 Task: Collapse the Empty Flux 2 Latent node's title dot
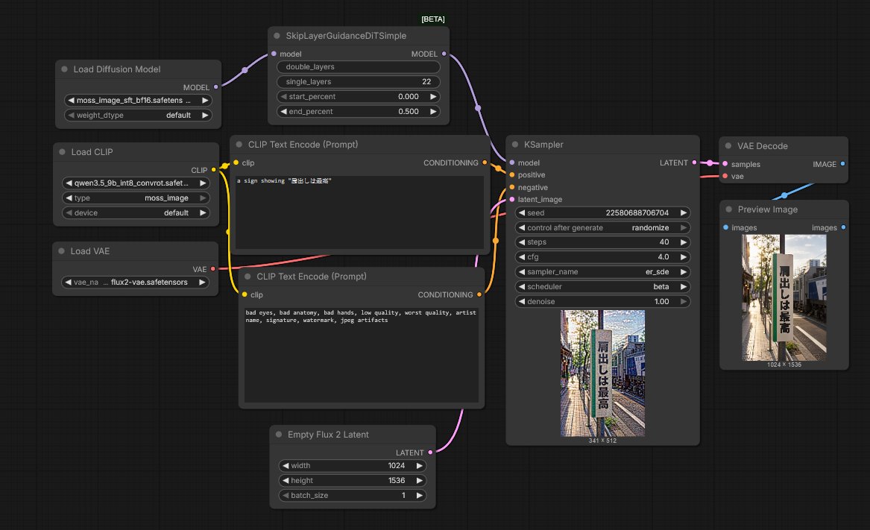coord(279,435)
